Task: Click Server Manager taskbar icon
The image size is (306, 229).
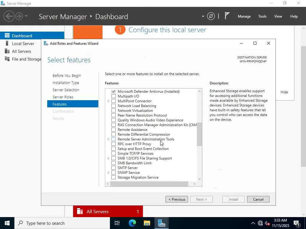Action: coord(162,223)
